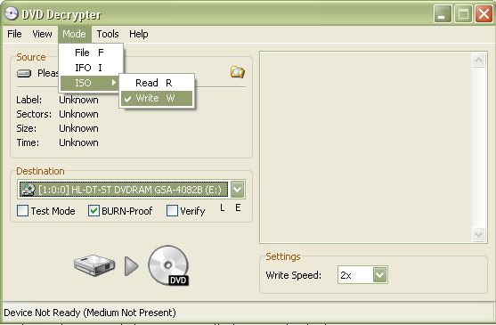
Task: Expand the ISO submenu entry
Action: coord(91,83)
